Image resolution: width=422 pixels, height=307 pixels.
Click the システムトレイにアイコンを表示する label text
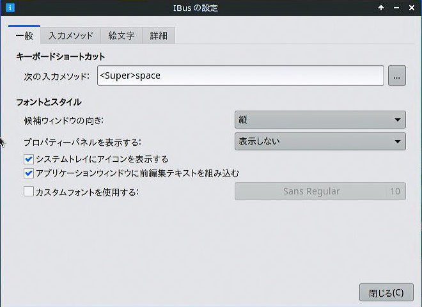102,159
